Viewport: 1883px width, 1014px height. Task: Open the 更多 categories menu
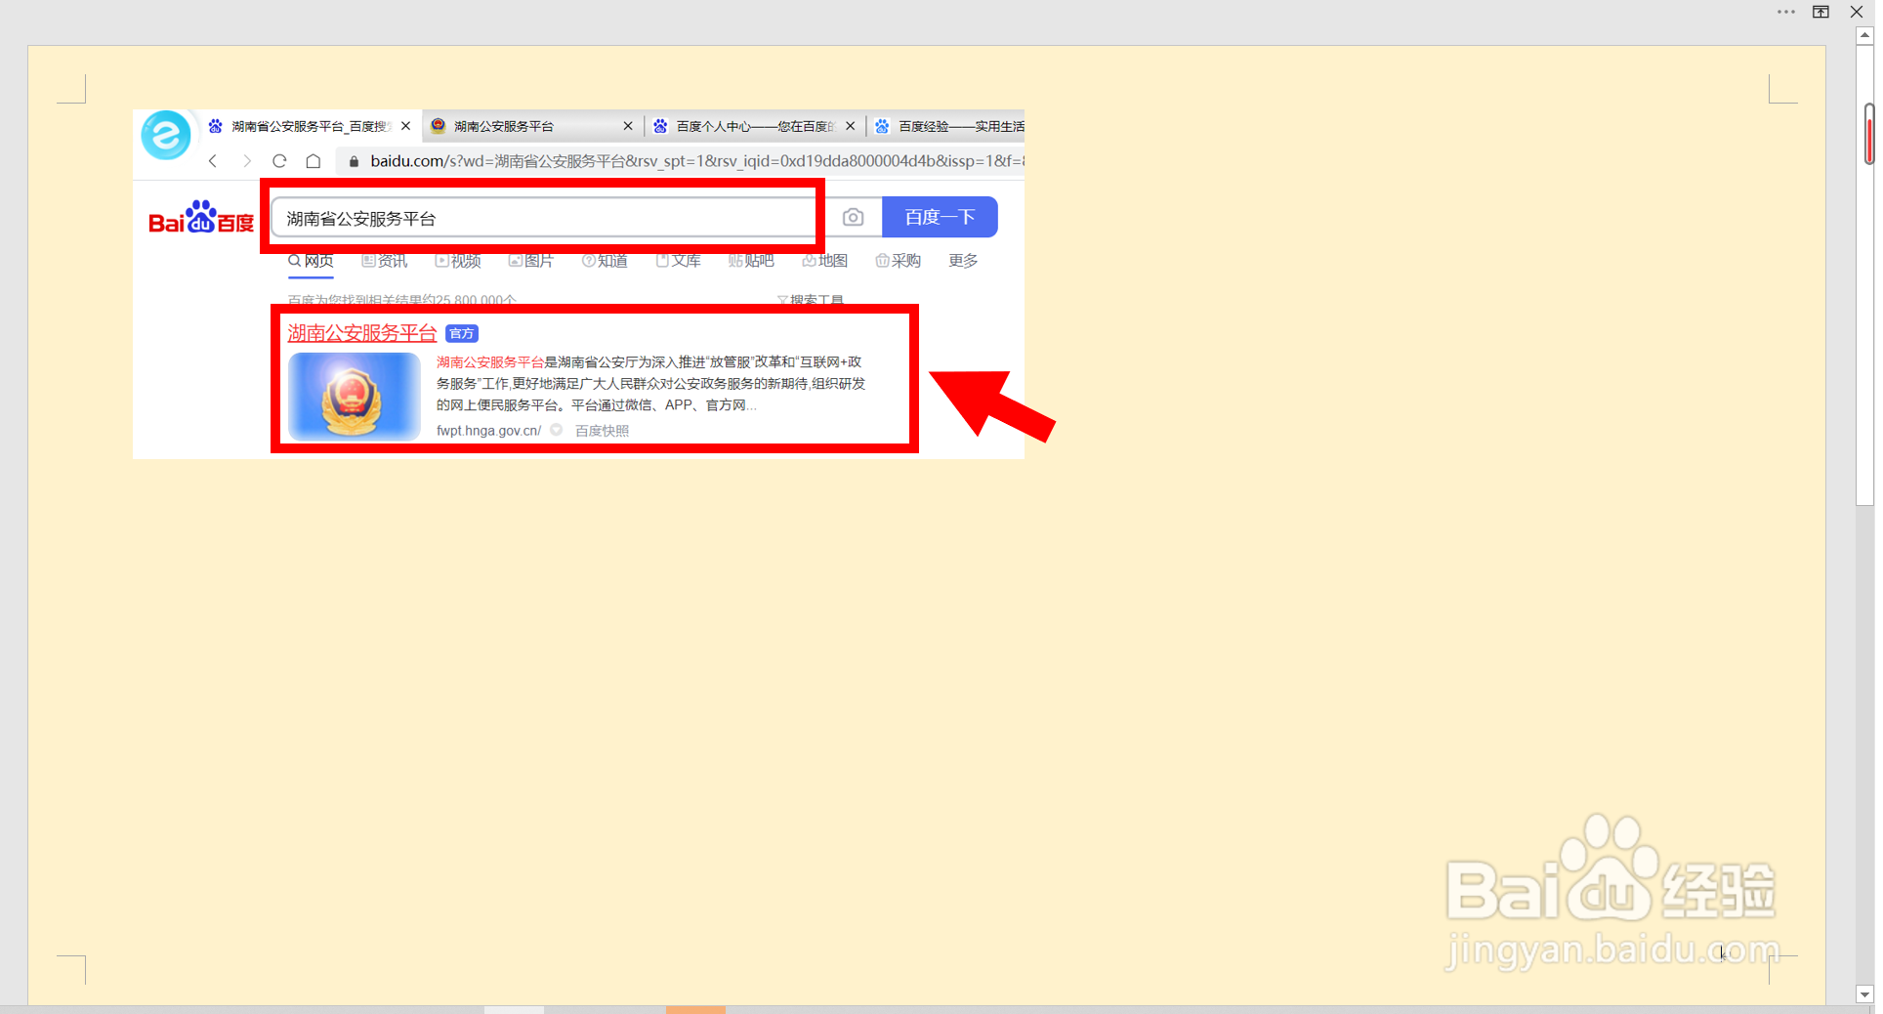[963, 261]
